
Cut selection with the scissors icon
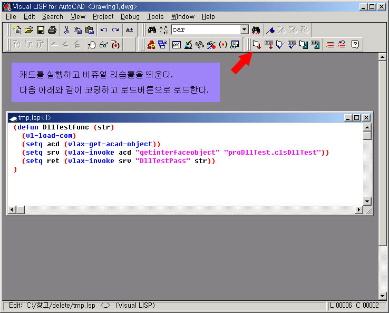66,30
